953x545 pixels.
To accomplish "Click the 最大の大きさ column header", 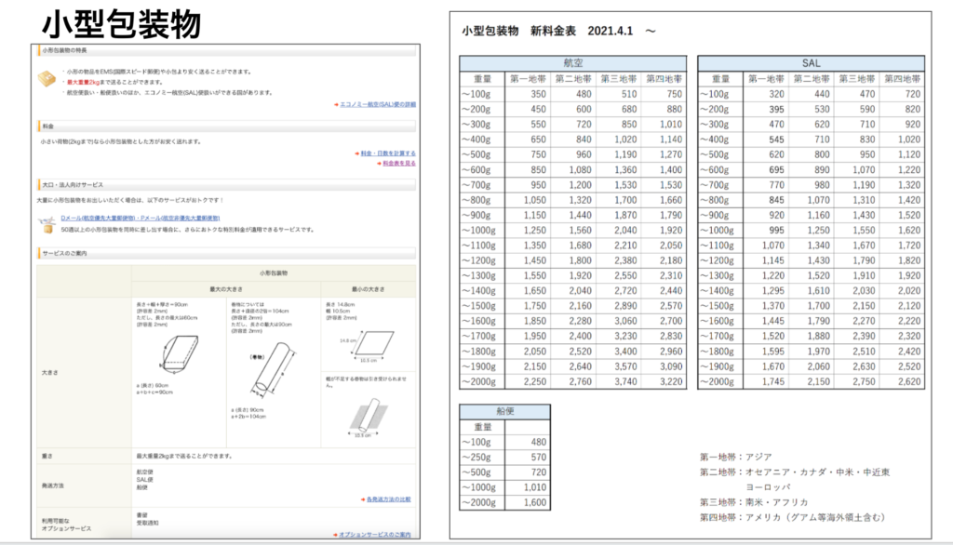I will 225,290.
